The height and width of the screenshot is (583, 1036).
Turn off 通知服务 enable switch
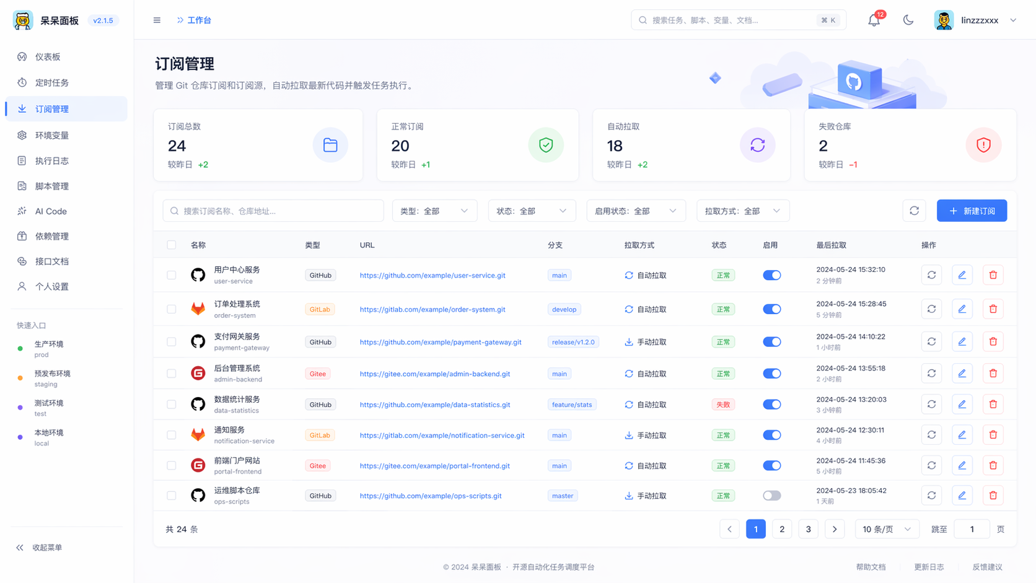771,435
